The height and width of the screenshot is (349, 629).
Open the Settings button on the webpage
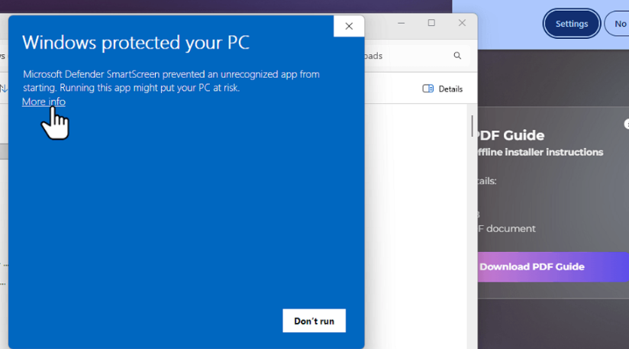pos(571,24)
